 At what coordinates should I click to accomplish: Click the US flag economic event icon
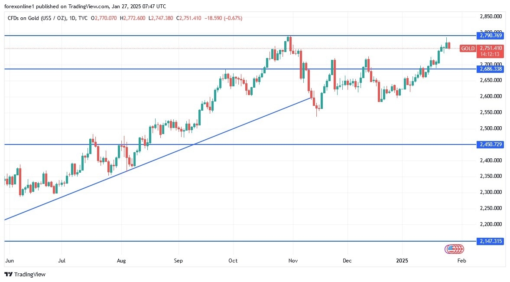pyautogui.click(x=451, y=249)
